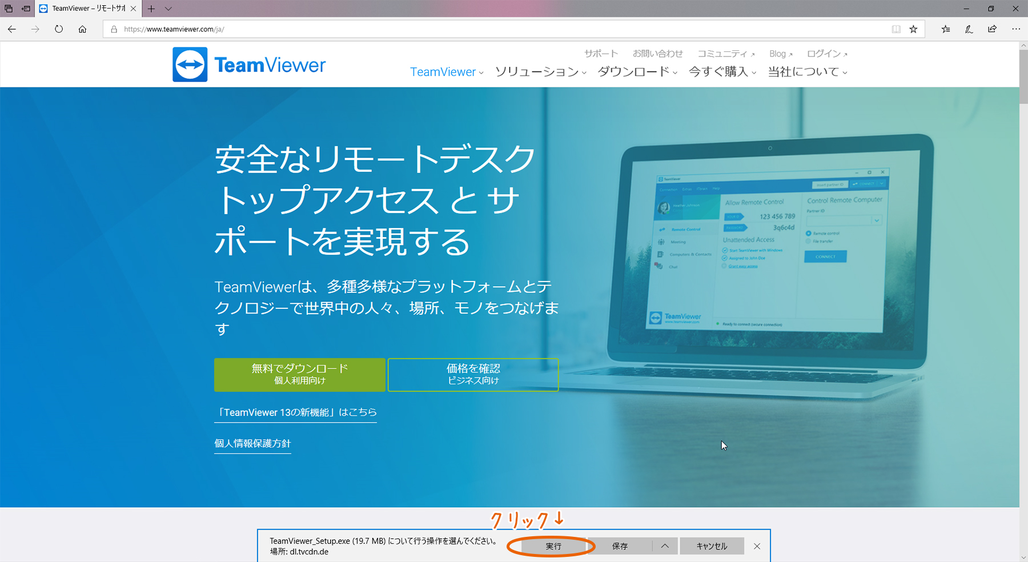Add page to favorites star icon
The width and height of the screenshot is (1028, 562).
coord(913,29)
